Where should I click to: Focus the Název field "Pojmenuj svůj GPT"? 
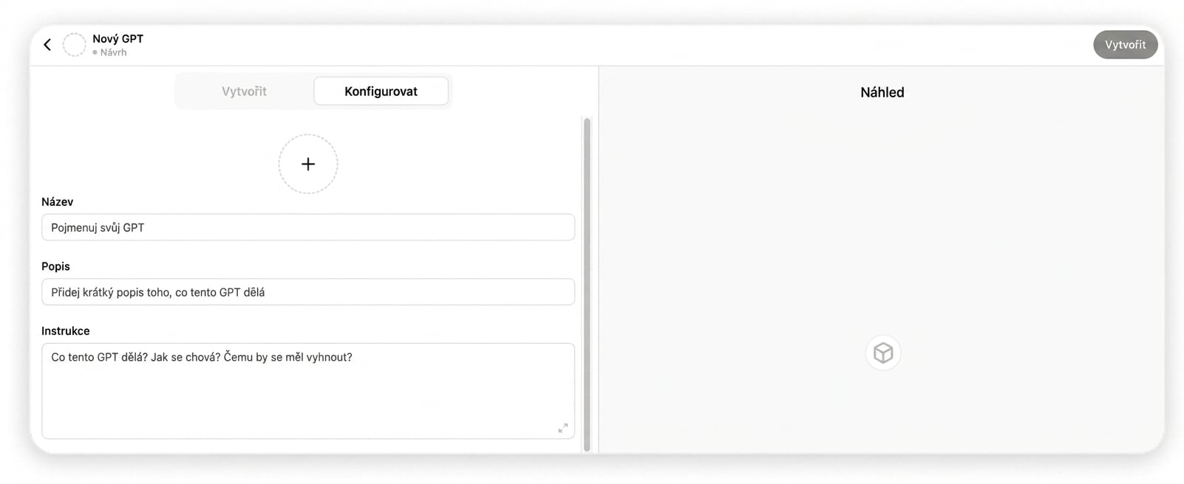[x=308, y=227]
